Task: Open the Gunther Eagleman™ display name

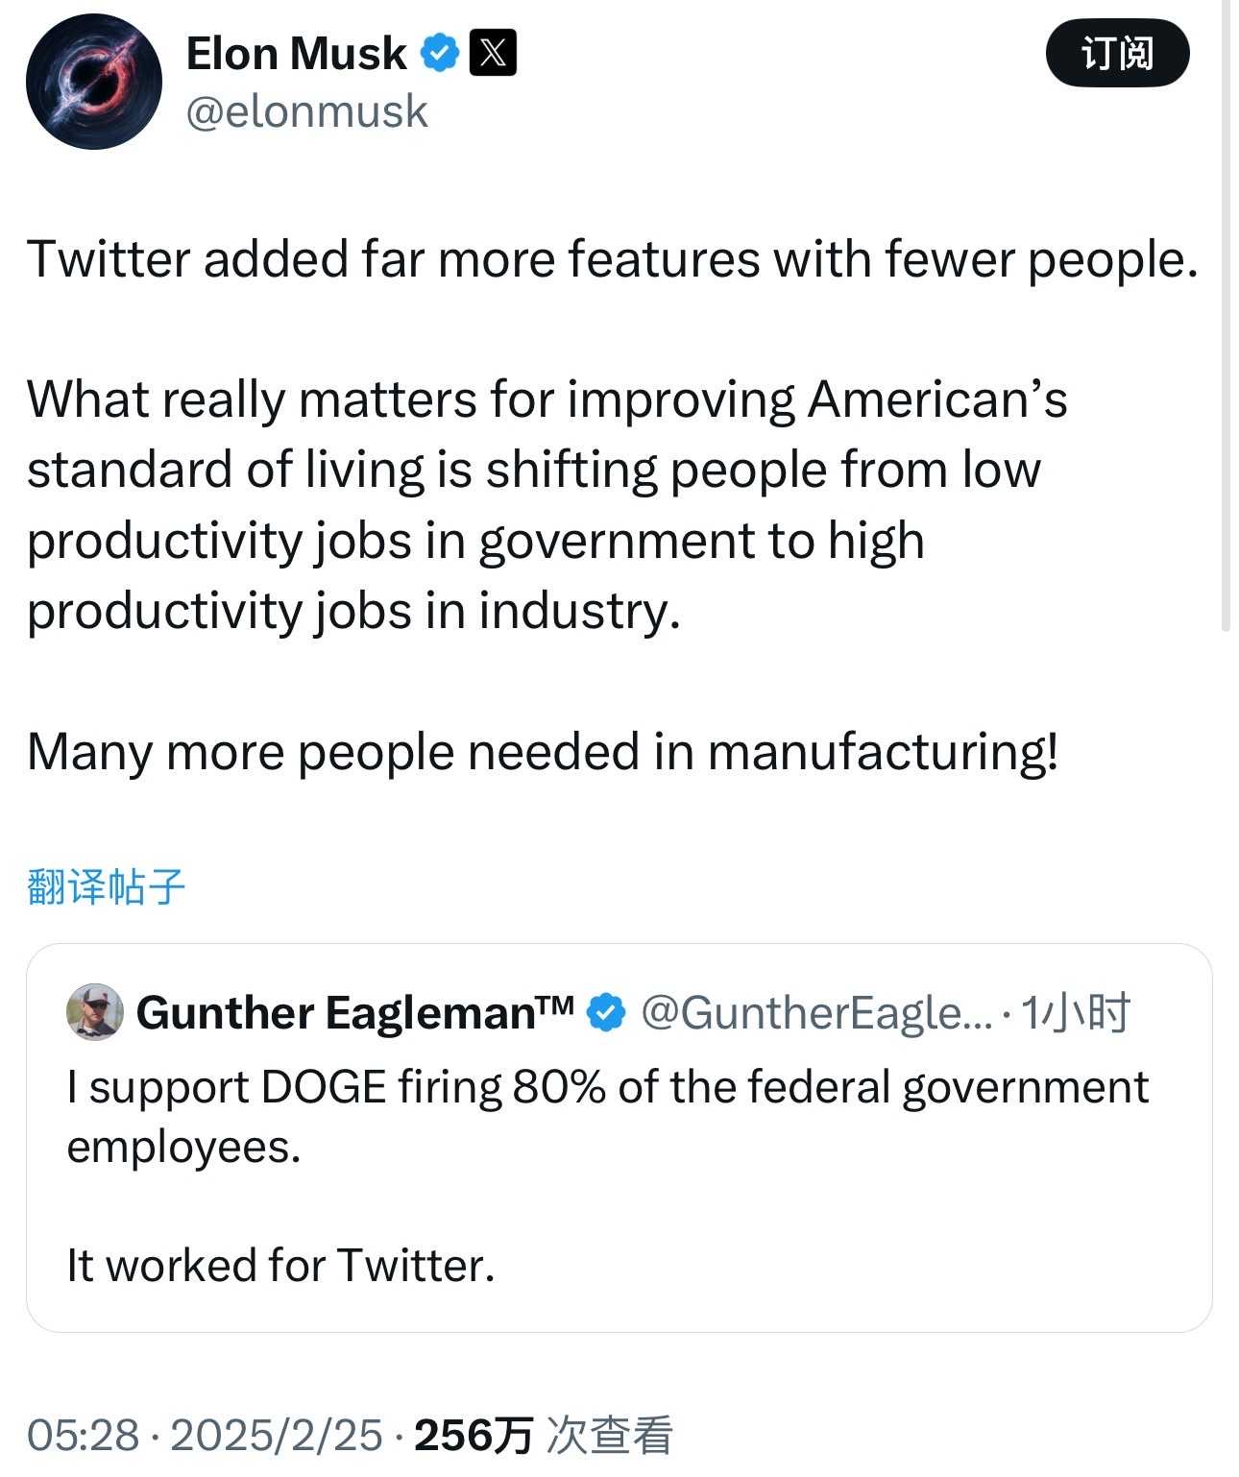Action: coord(354,1013)
